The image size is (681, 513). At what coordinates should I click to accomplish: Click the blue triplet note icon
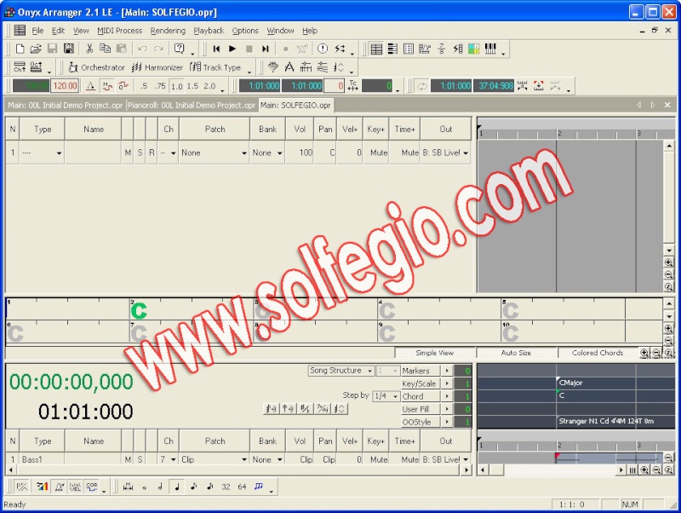259,487
